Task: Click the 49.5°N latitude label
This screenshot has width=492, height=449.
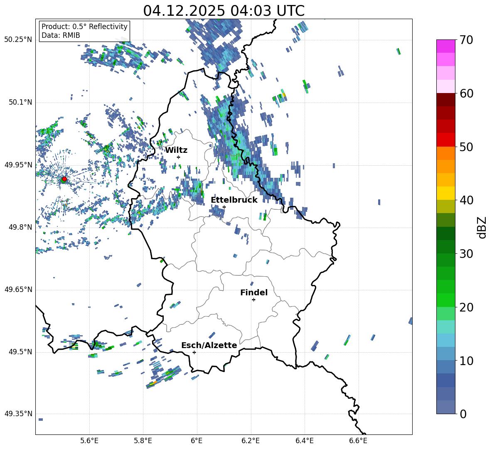Action: click(20, 351)
